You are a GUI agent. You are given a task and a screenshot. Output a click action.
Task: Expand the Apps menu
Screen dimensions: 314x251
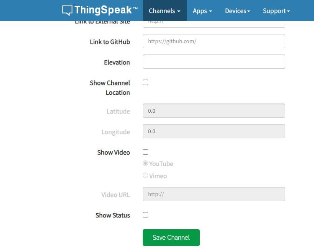[202, 11]
